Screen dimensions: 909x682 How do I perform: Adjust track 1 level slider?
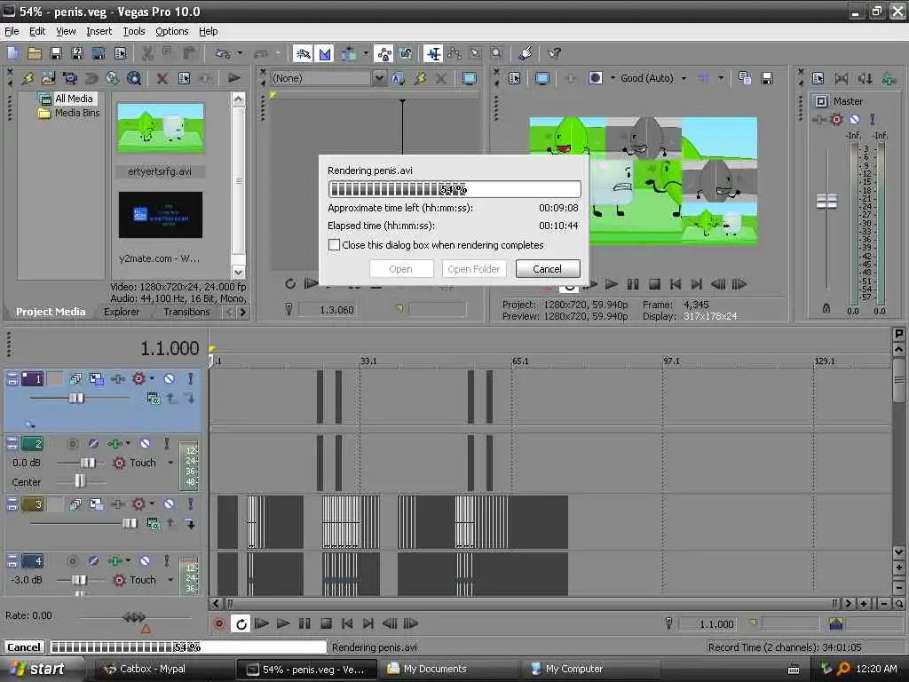coord(76,398)
